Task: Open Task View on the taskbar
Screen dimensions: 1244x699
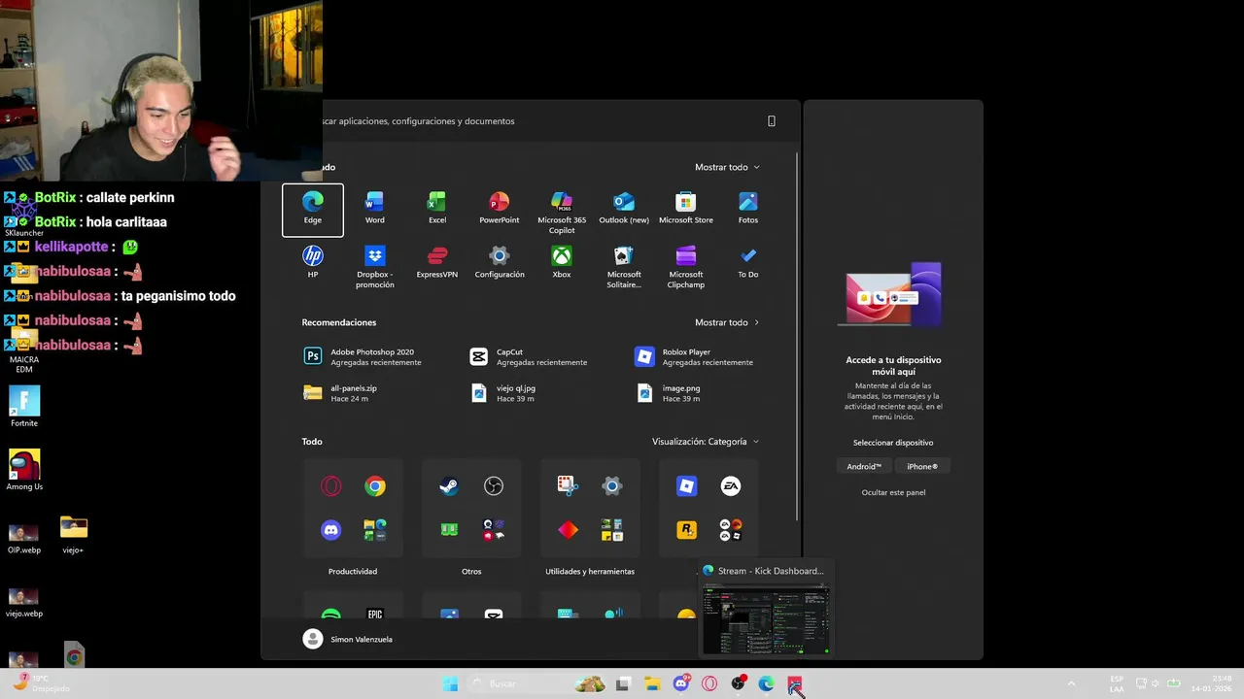Action: click(x=623, y=683)
